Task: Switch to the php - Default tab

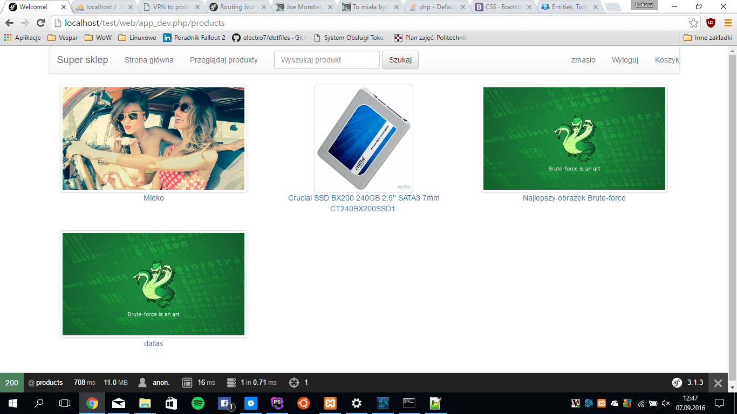Action: 435,7
